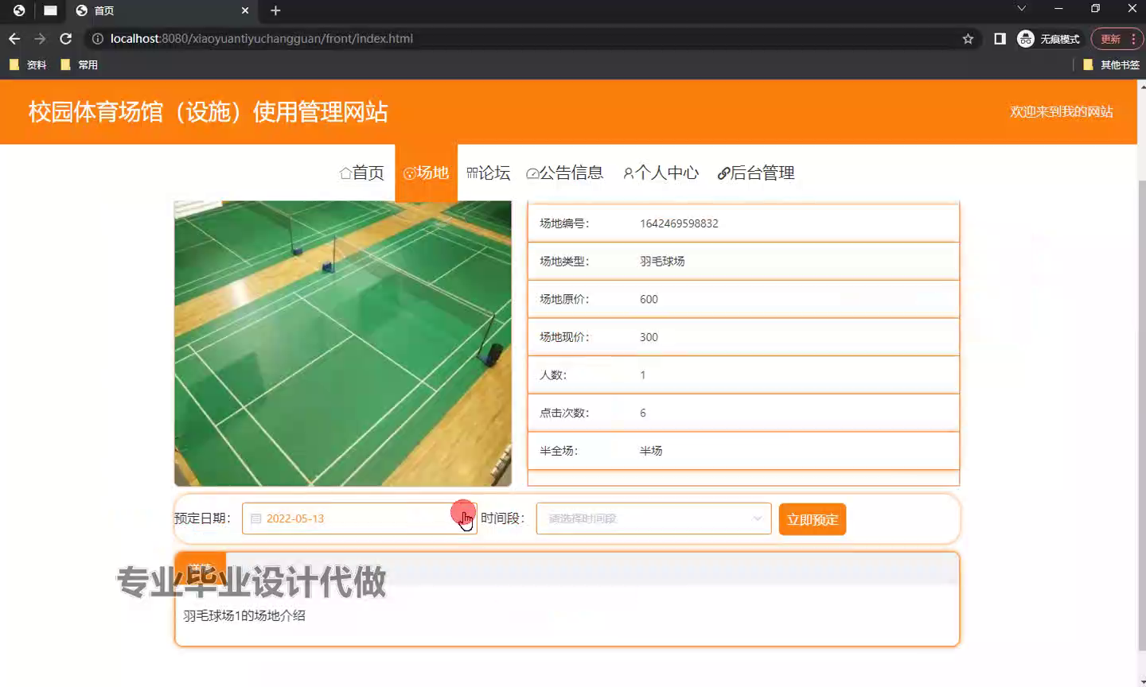Open the side panel icon in the toolbar
Viewport: 1146px width, 687px height.
(1000, 38)
